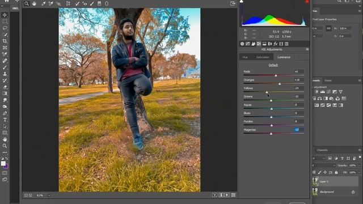363x204 pixels.
Task: Open the Presets panel icon
Action: [286, 44]
